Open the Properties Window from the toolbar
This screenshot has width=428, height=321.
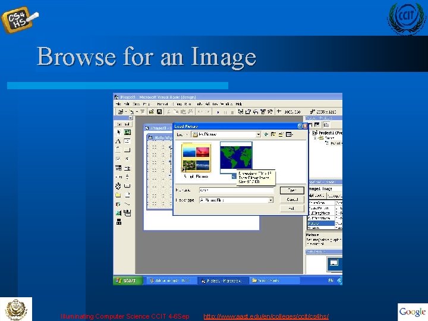[x=248, y=112]
